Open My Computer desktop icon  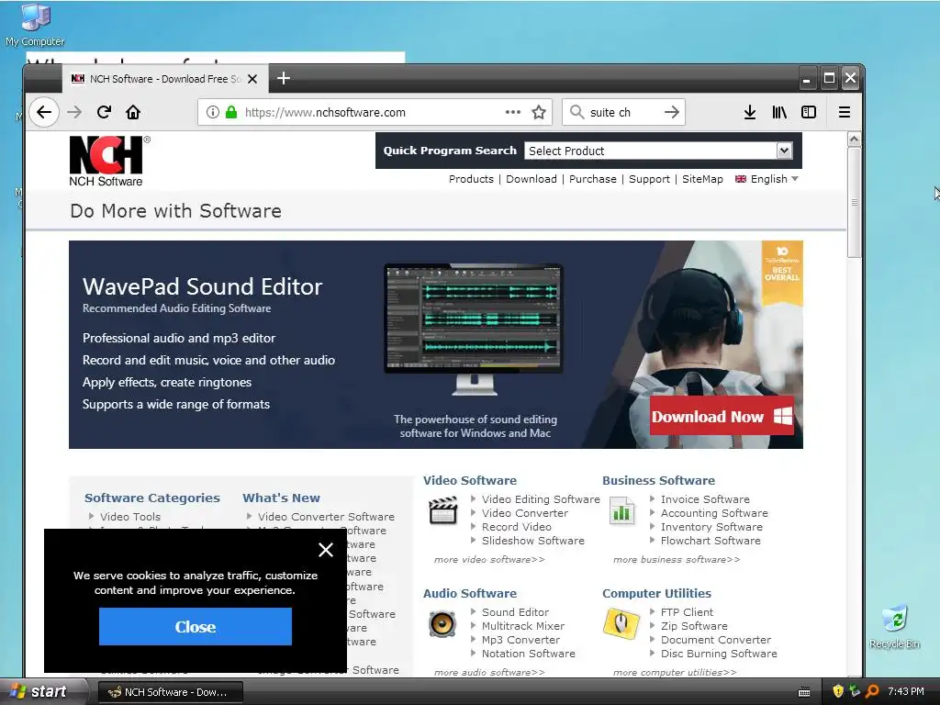[35, 25]
